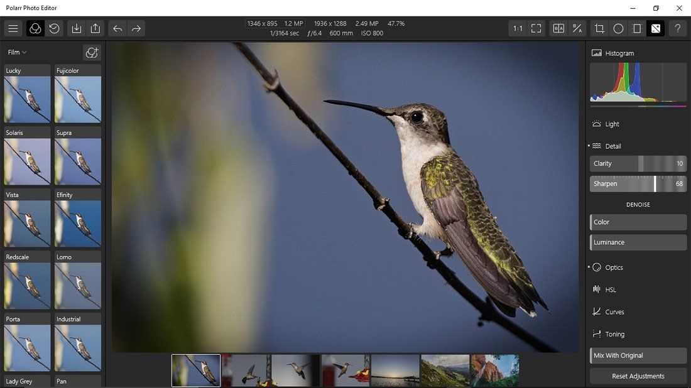Apply the Supra filter
The width and height of the screenshot is (691, 388).
[x=77, y=156]
